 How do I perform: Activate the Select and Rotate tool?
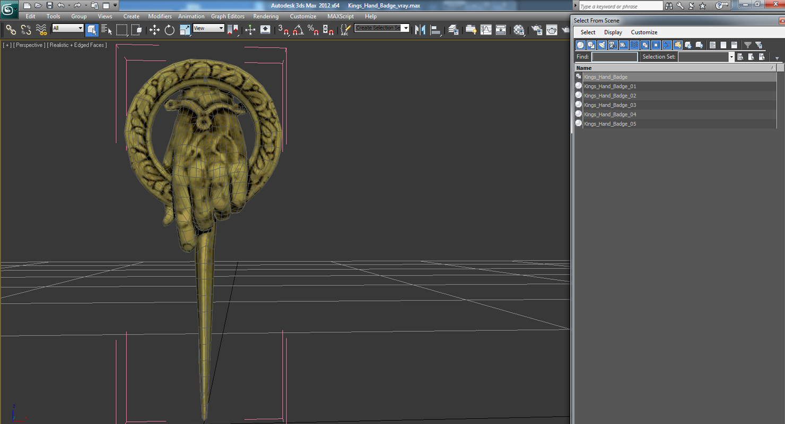click(x=170, y=30)
